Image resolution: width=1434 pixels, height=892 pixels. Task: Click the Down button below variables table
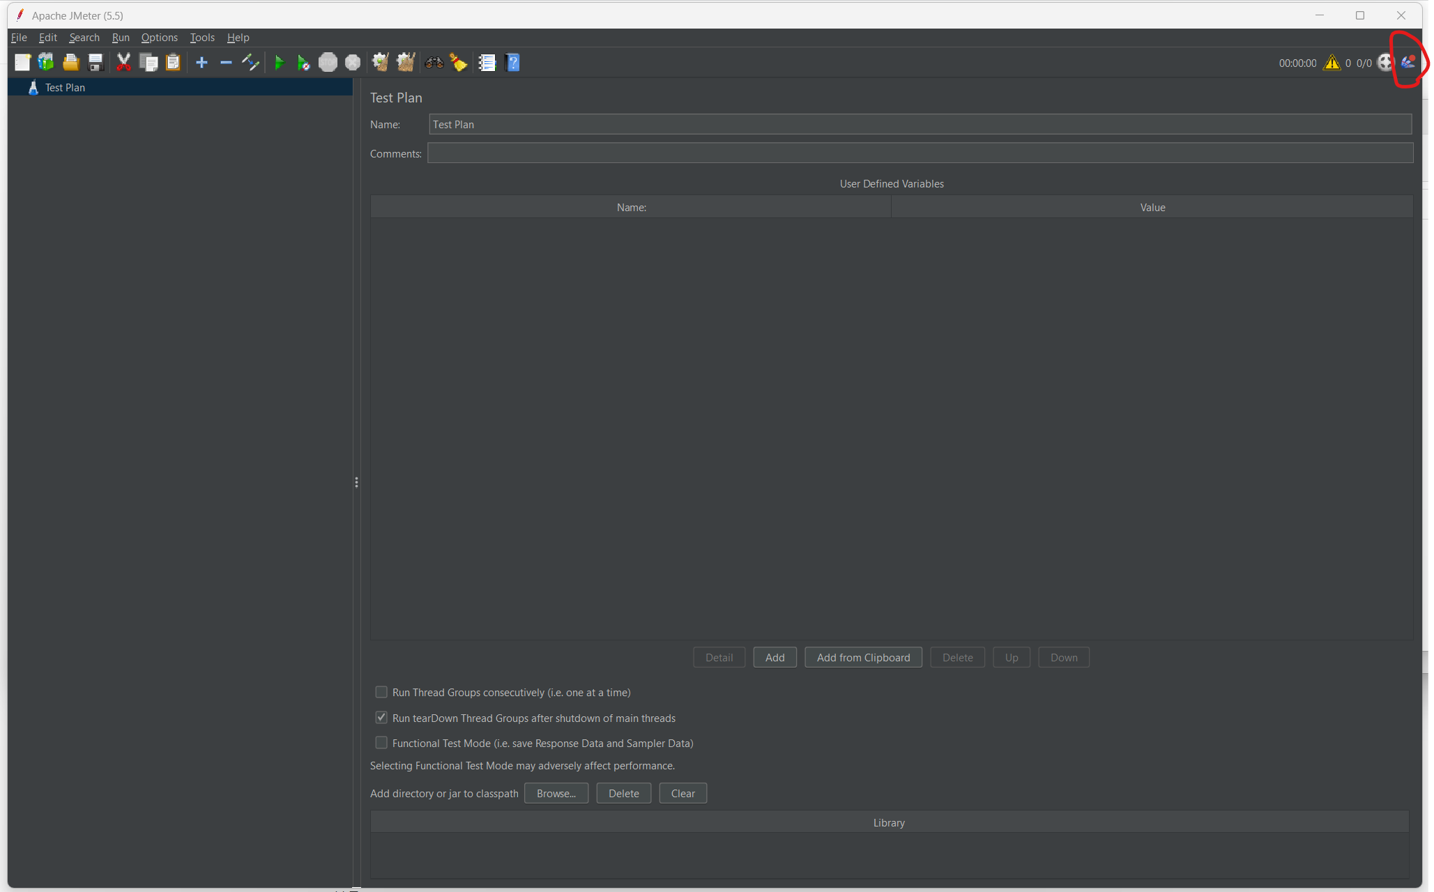(1064, 657)
